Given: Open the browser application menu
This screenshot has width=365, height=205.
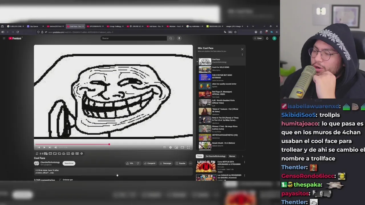Looking at the screenshot, I should click(x=277, y=32).
